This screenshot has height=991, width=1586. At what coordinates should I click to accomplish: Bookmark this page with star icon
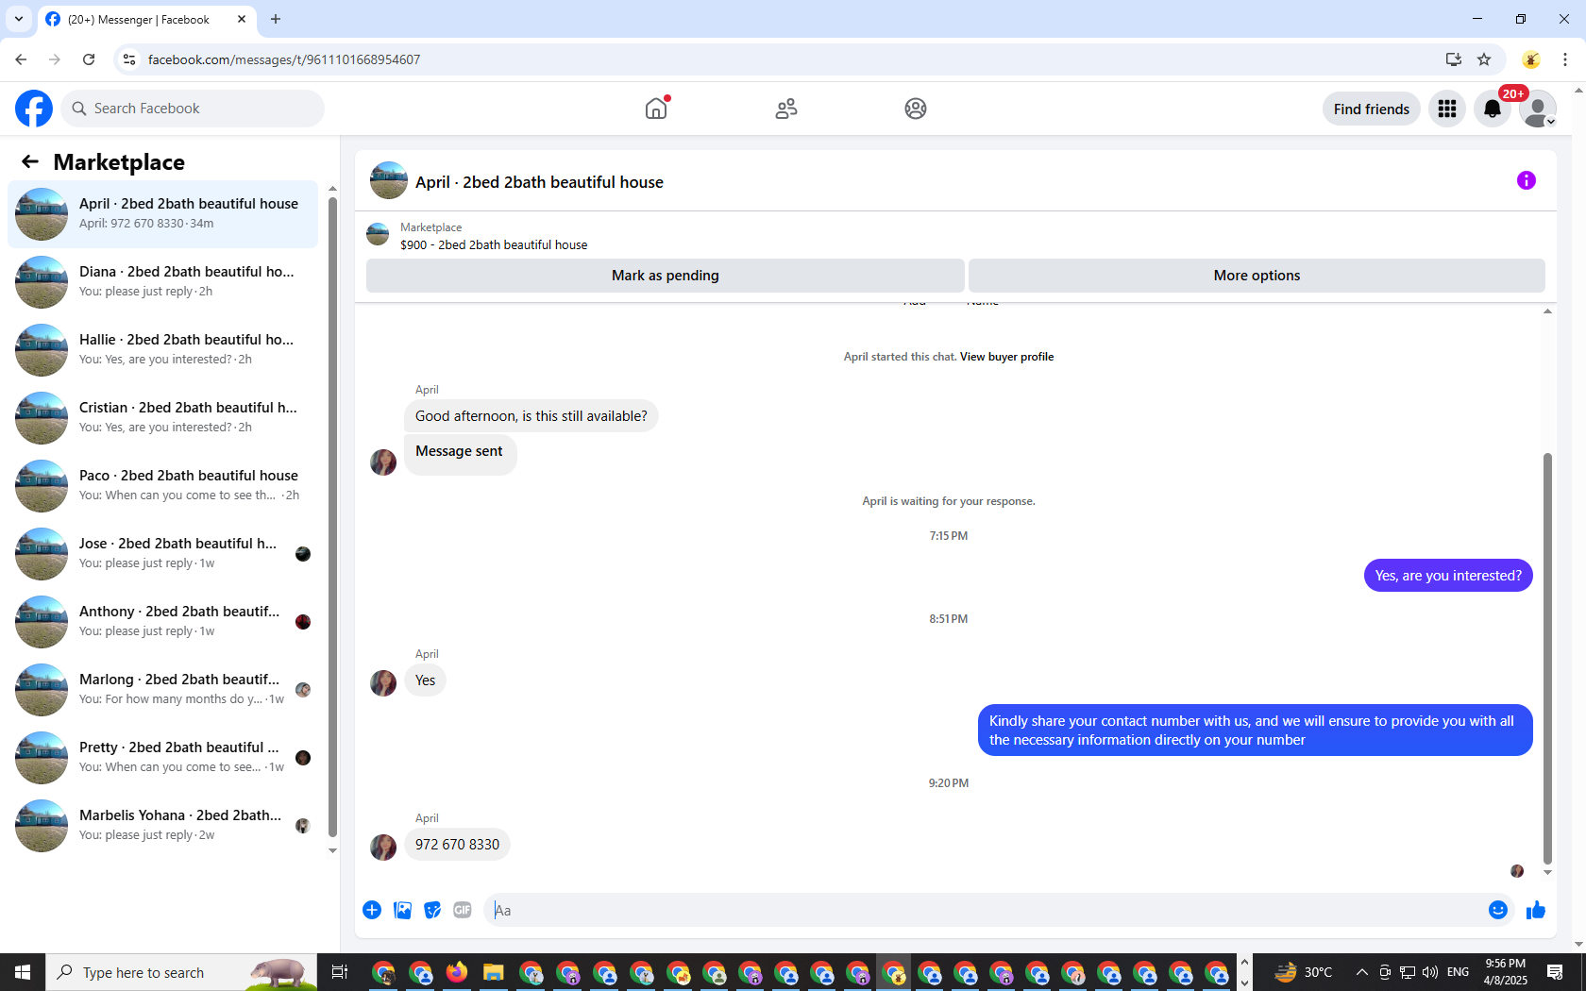point(1484,59)
